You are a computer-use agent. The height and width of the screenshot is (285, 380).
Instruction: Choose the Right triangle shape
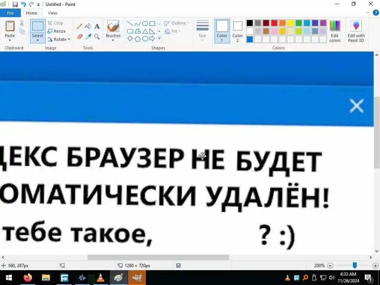[x=152, y=31]
